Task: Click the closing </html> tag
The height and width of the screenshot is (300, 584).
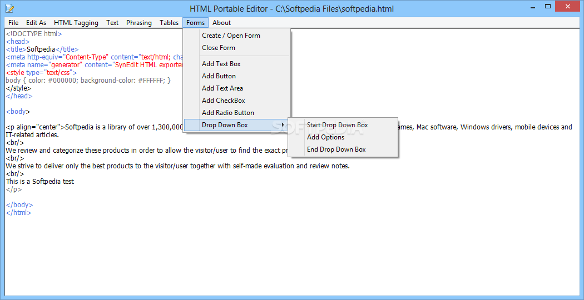Action: pos(18,213)
